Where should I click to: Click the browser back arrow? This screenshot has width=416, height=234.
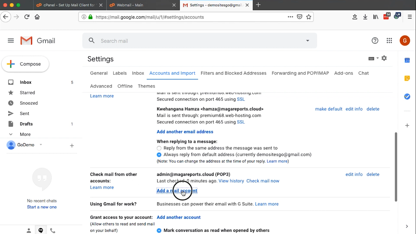pos(5,17)
